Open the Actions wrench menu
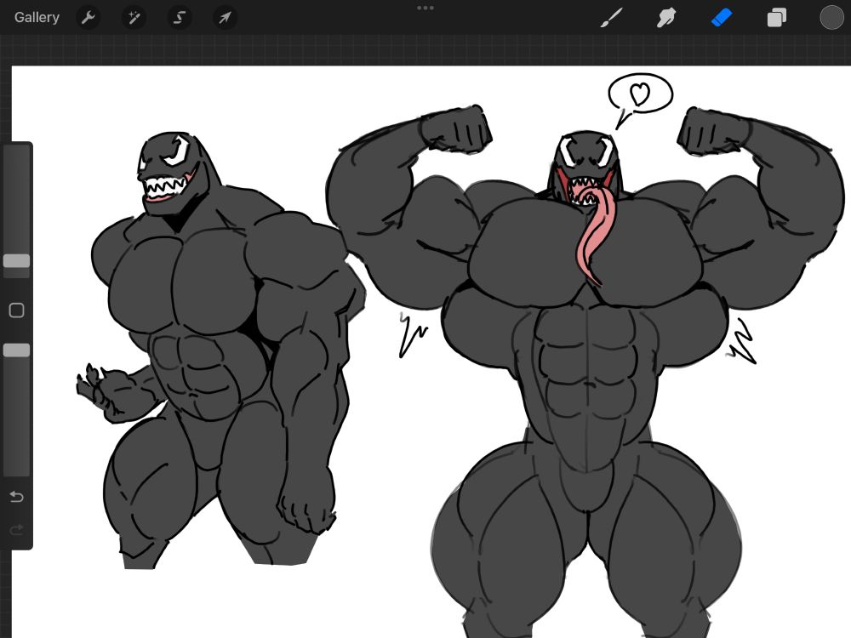Image resolution: width=851 pixels, height=638 pixels. [88, 18]
